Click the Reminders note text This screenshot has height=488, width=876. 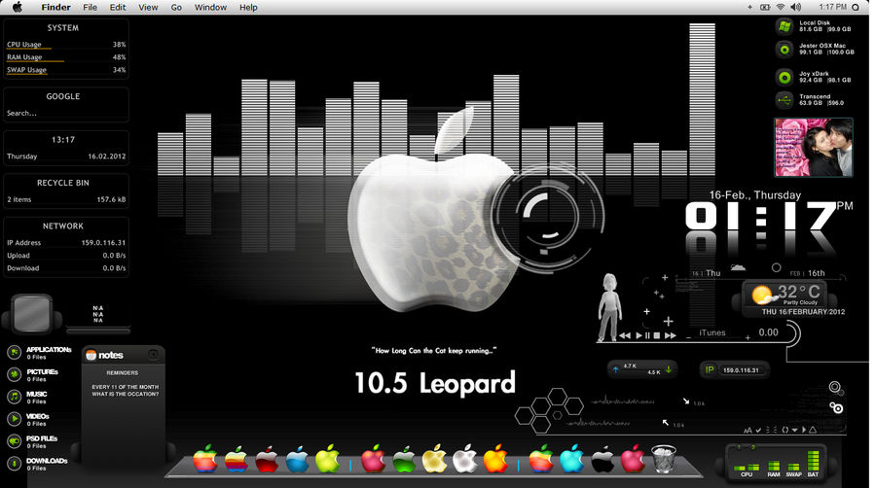coord(123,372)
